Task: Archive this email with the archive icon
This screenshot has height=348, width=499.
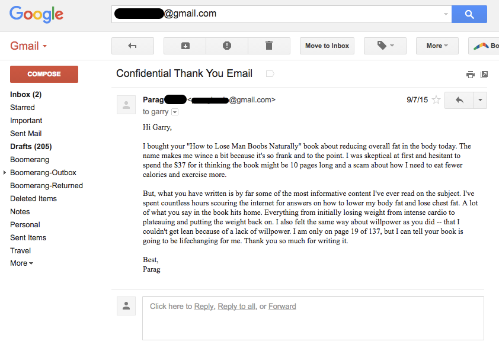Action: (x=185, y=46)
